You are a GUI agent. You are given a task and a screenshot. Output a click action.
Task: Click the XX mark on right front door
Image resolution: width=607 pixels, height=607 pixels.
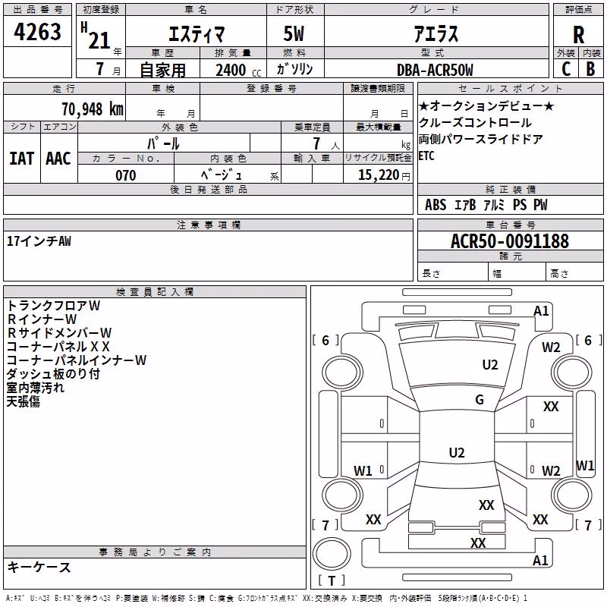[551, 407]
